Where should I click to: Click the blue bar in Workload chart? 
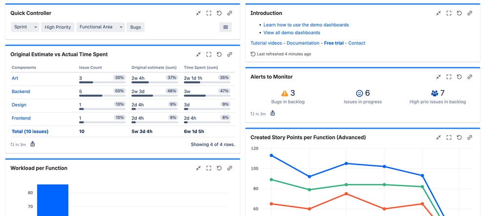(53, 200)
